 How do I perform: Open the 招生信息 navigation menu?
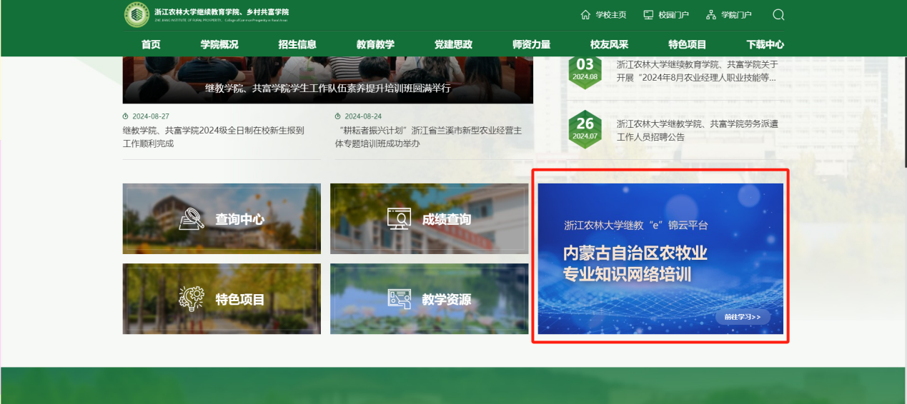tap(297, 44)
